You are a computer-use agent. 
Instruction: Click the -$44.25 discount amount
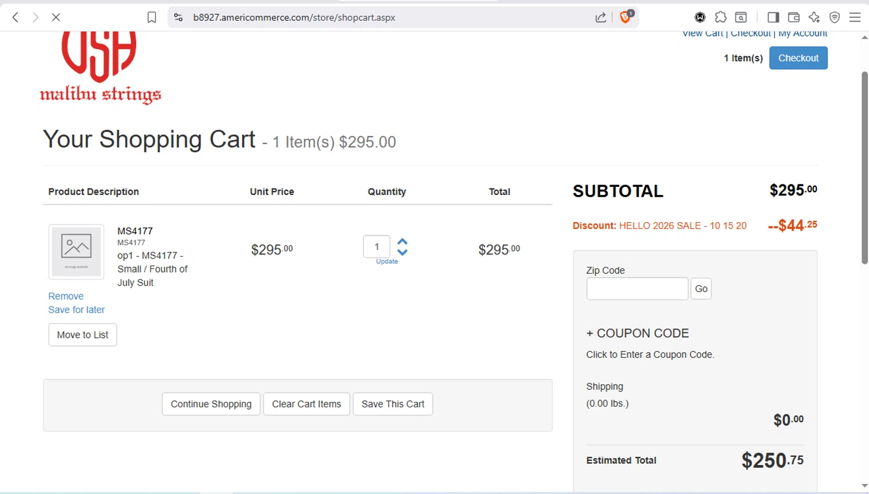[793, 225]
